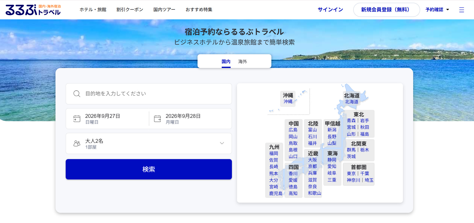Click the check-out calendar icon
Image resolution: width=474 pixels, height=223 pixels.
click(x=158, y=119)
